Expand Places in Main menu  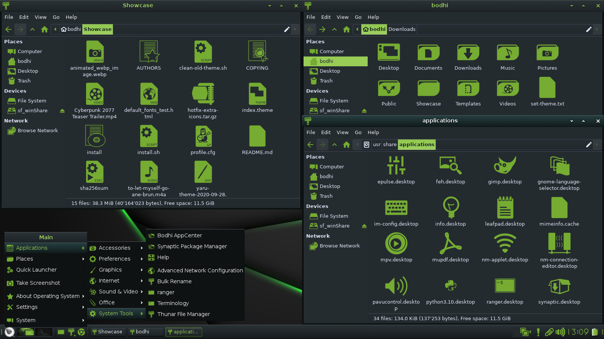[x=46, y=259]
